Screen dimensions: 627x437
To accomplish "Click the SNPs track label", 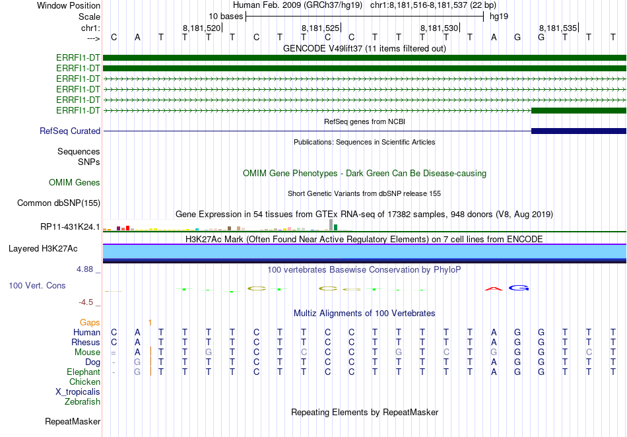I will coord(89,162).
